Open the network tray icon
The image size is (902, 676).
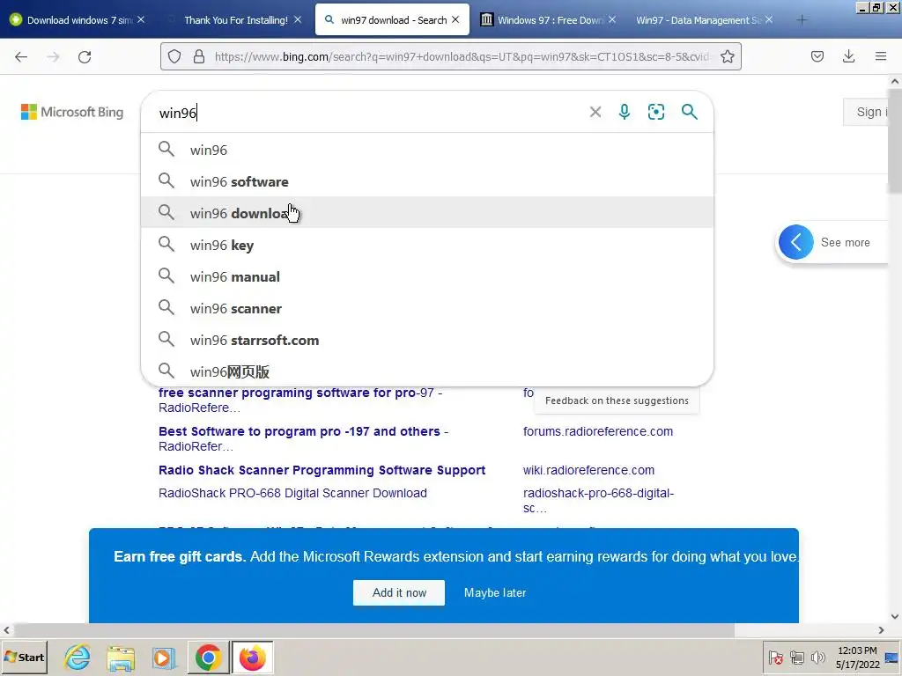[x=796, y=657]
